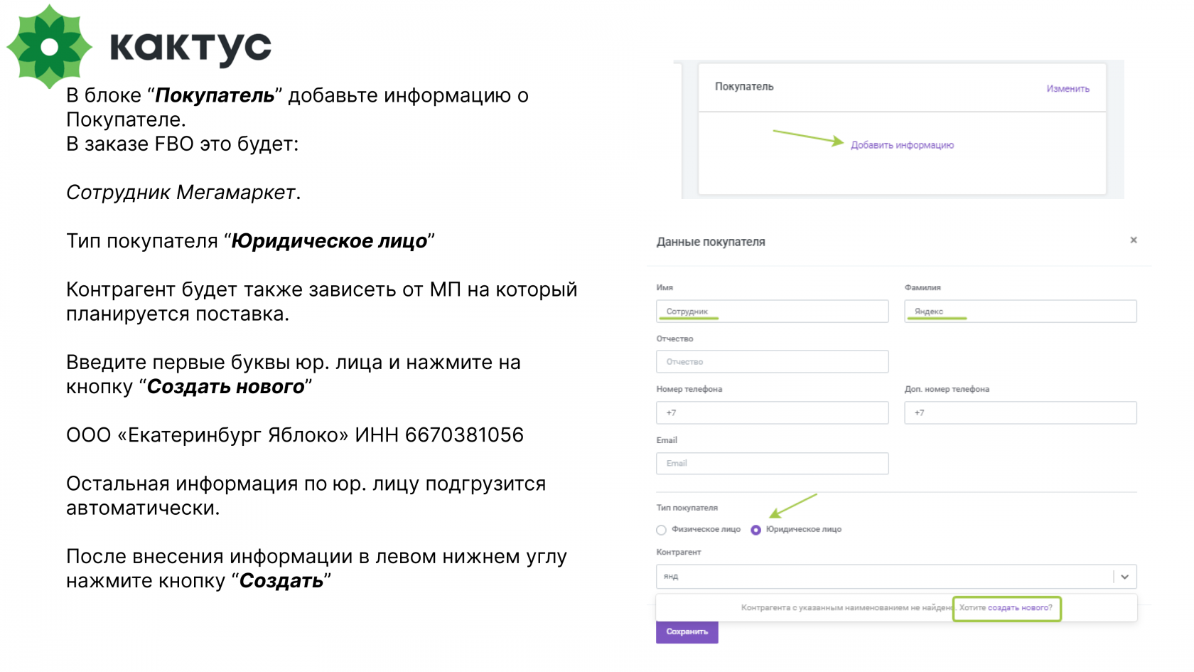Focus the Фамилия input field

(x=1021, y=311)
